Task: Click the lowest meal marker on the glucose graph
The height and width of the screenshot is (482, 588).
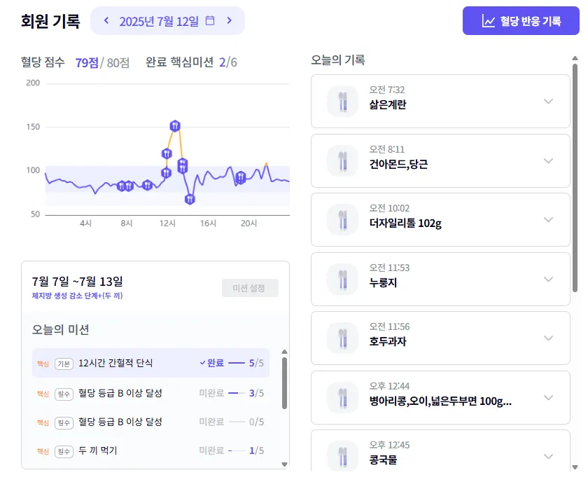Action: click(x=190, y=199)
